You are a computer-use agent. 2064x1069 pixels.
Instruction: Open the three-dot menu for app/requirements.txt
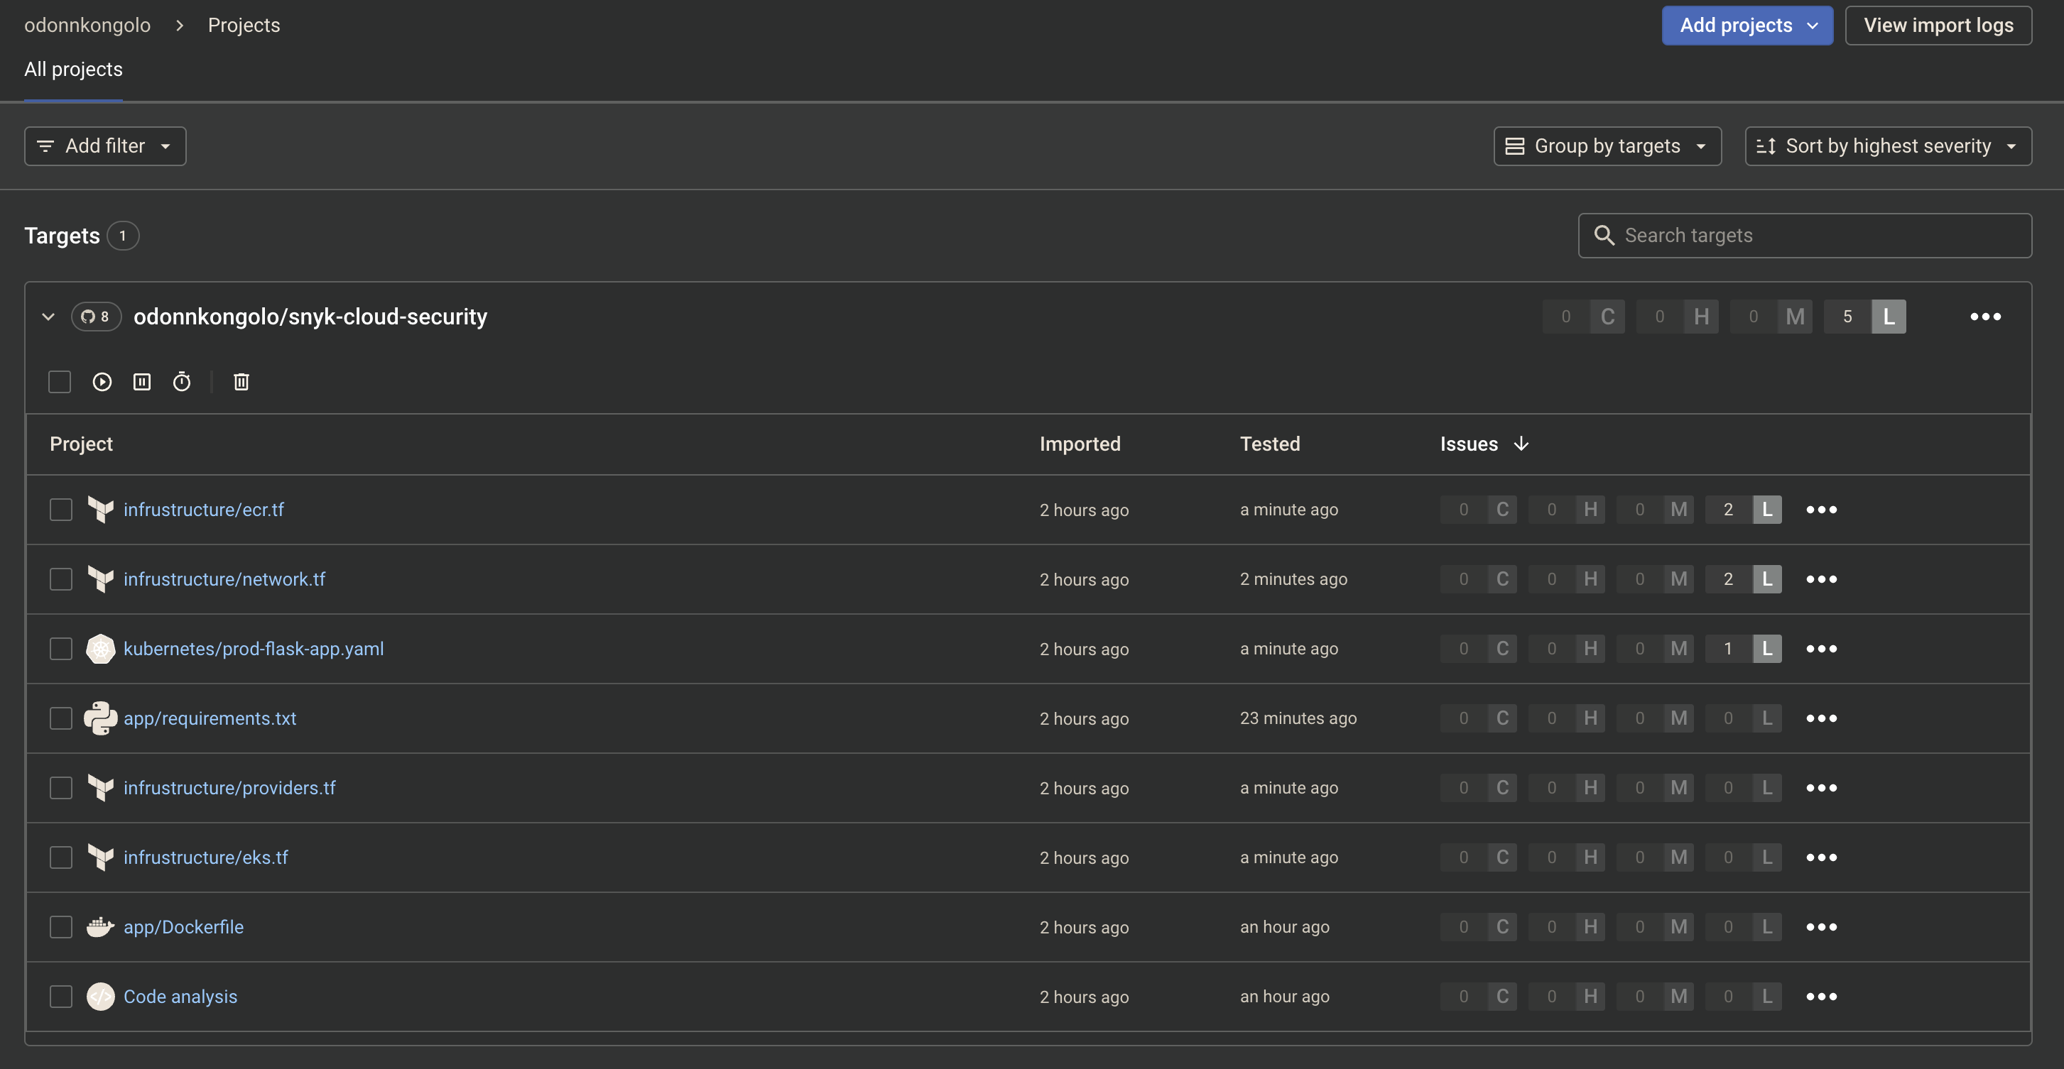point(1821,718)
